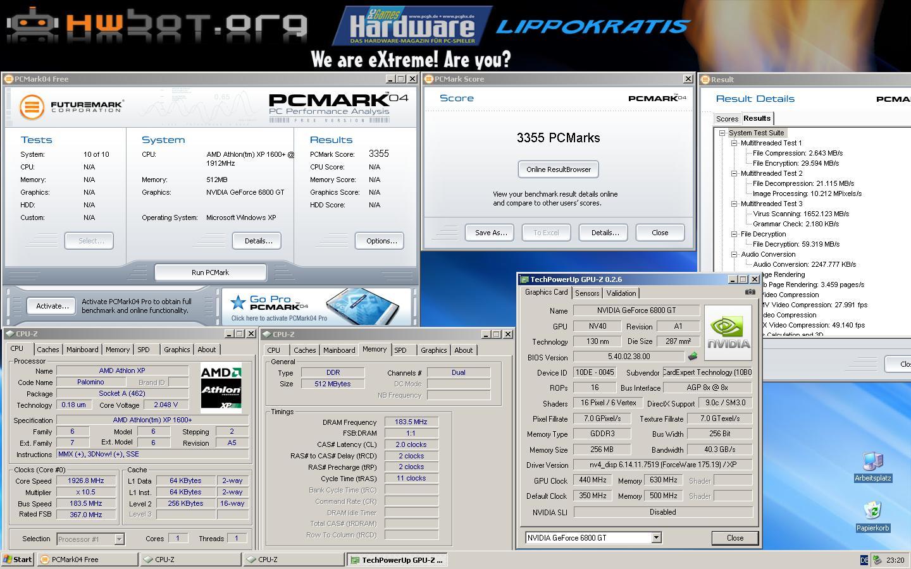
Task: Click the DE language indicator in system tray
Action: (x=864, y=560)
